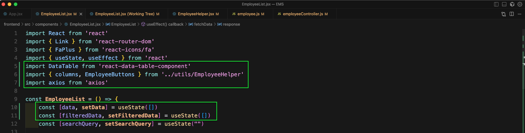This screenshot has height=133, width=525.
Task: Split the editor to the right
Action: click(x=512, y=14)
